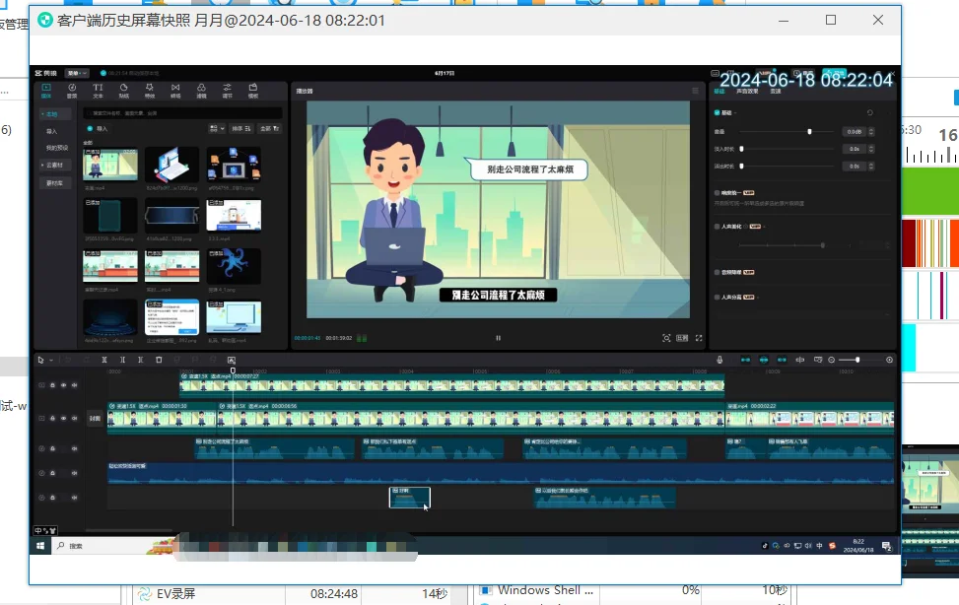959x605 pixels.
Task: Click the media search input field
Action: [x=182, y=113]
